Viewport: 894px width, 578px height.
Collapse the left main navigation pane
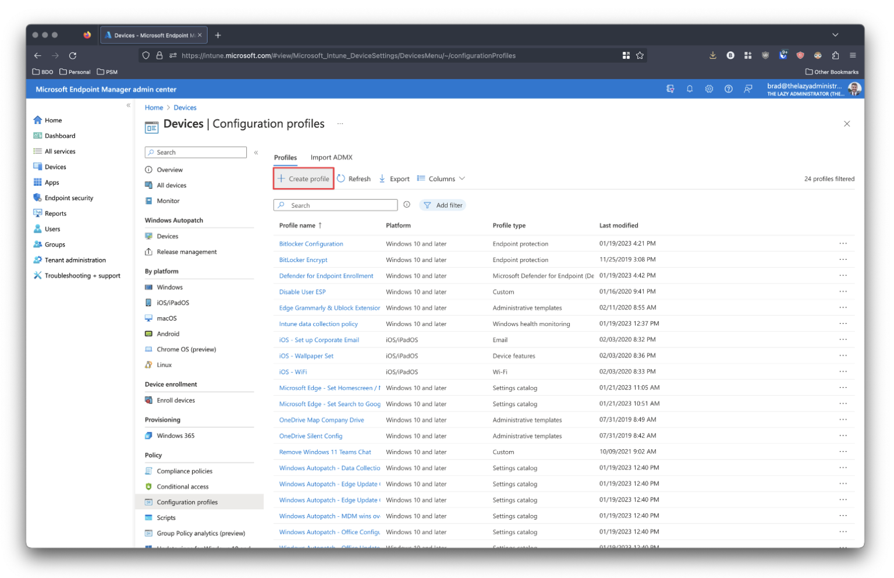(x=129, y=106)
